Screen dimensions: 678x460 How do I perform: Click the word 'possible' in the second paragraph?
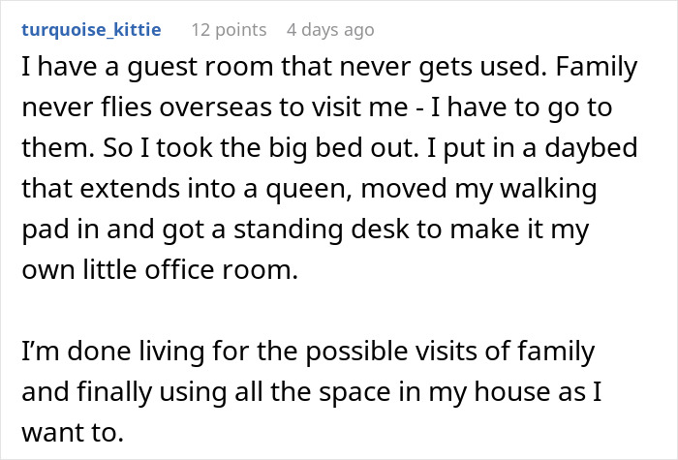[356, 352]
